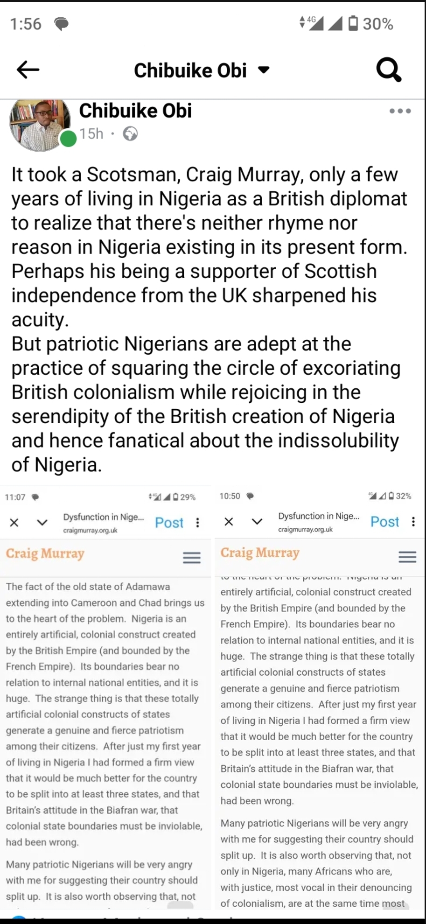Open the hamburger menu on left Craig Murray page
The height and width of the screenshot is (924, 426).
[191, 558]
